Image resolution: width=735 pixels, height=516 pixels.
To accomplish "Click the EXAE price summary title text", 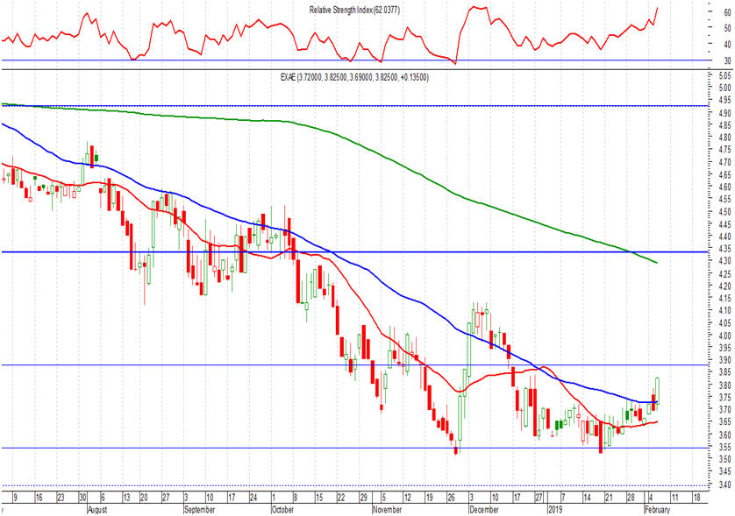I will [x=354, y=77].
